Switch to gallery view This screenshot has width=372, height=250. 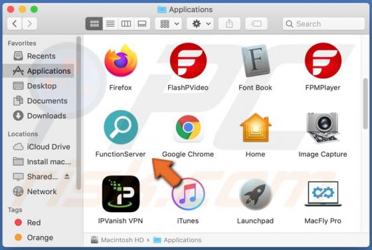[142, 23]
